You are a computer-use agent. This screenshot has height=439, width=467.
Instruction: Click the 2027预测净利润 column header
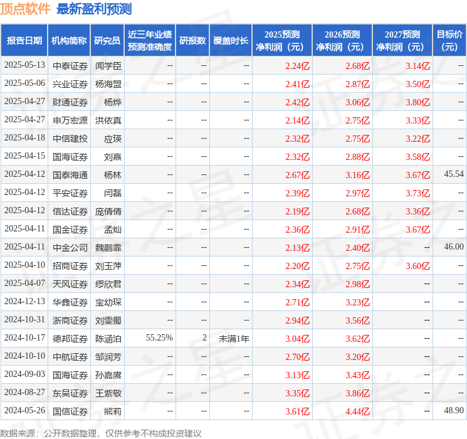click(402, 40)
